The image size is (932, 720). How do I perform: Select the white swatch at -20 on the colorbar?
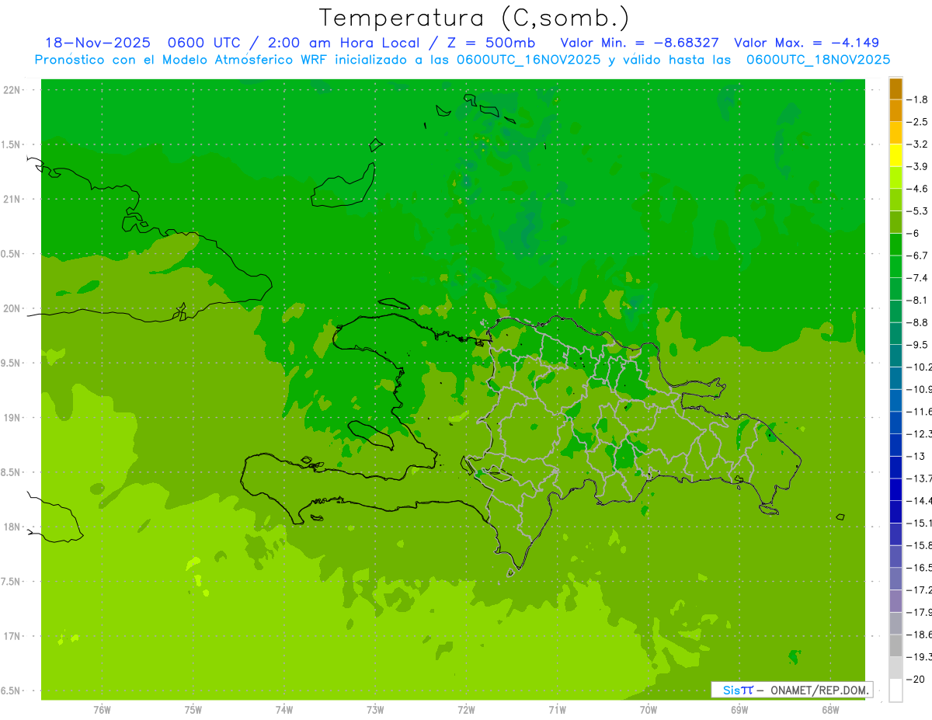pyautogui.click(x=895, y=690)
